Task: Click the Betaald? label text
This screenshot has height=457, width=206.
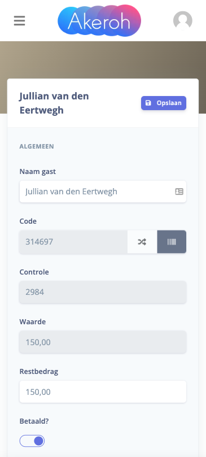Action: pos(33,421)
